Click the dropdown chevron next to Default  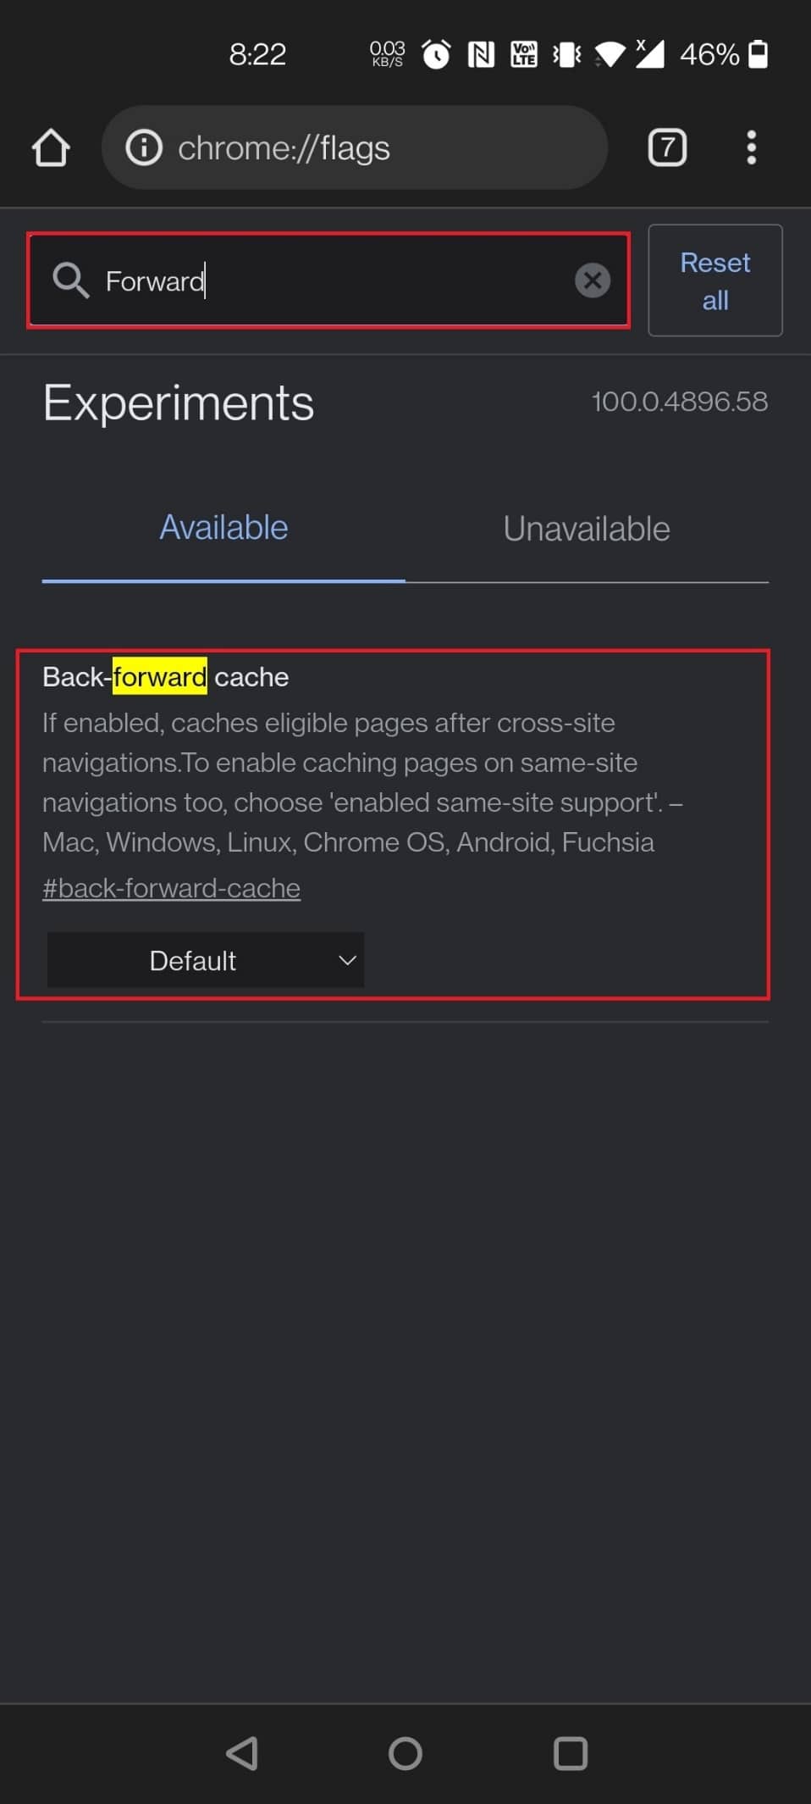pos(347,960)
